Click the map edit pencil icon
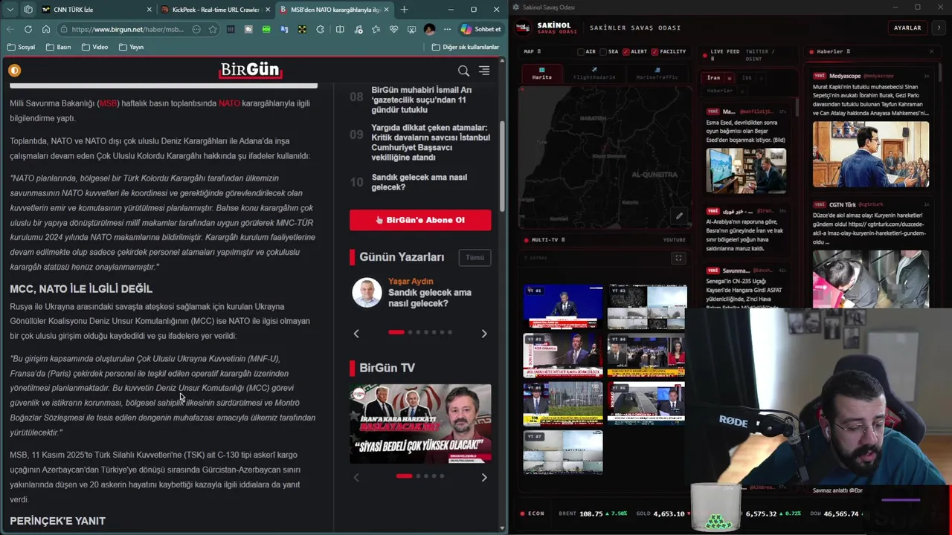This screenshot has width=952, height=535. click(x=679, y=216)
